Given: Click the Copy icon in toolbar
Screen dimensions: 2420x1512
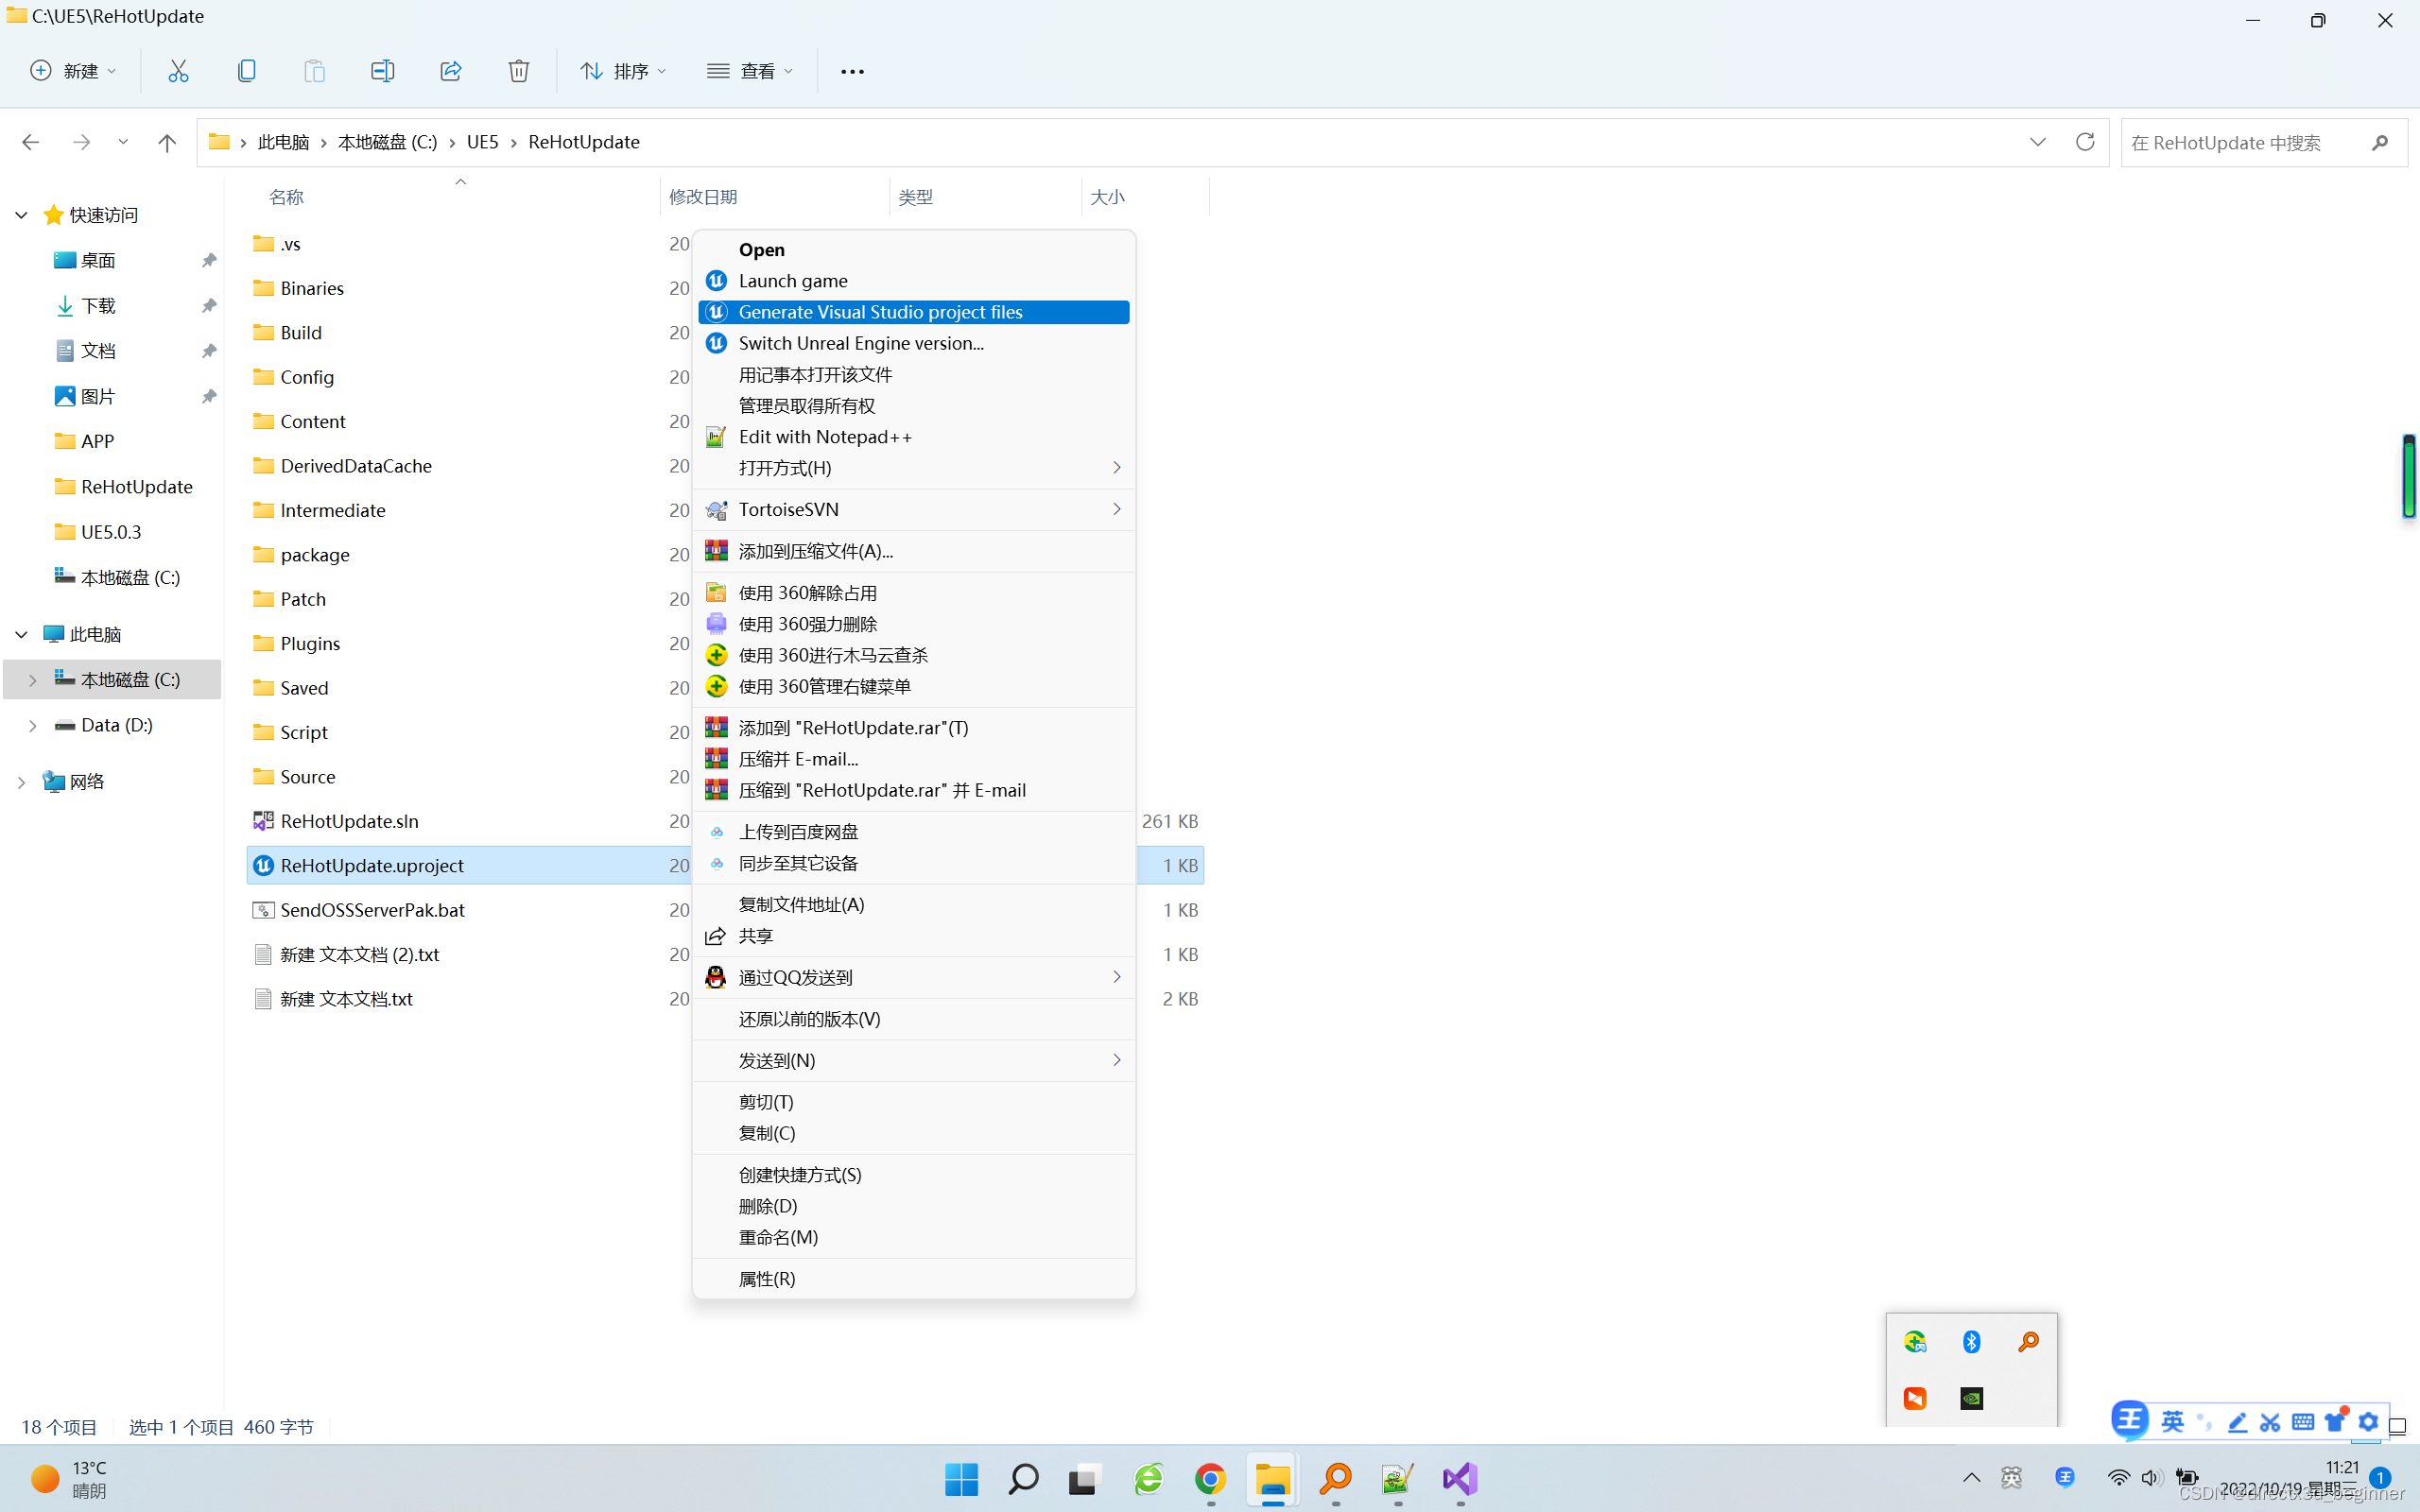Looking at the screenshot, I should pyautogui.click(x=246, y=71).
